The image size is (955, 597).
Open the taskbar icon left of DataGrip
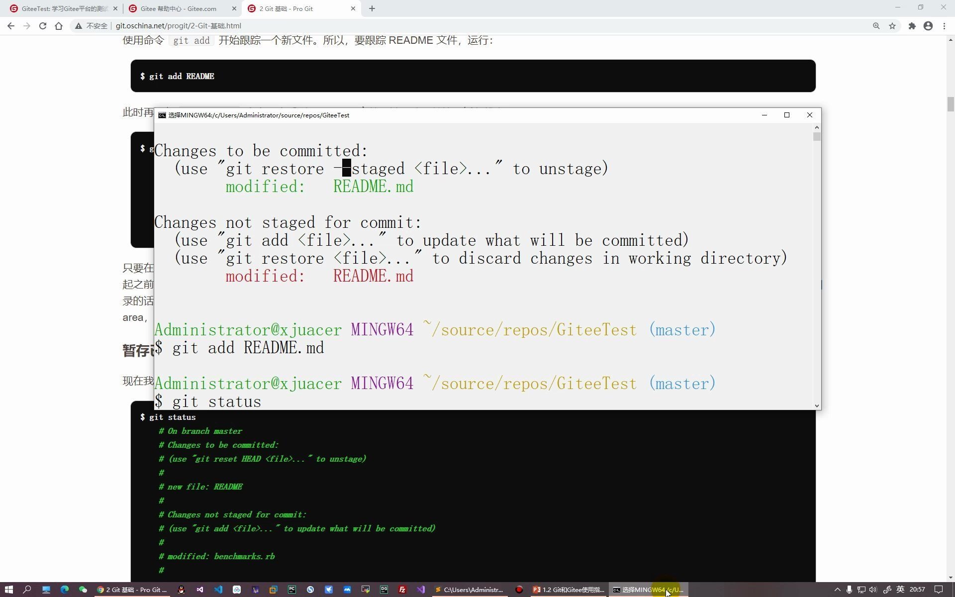[366, 590]
